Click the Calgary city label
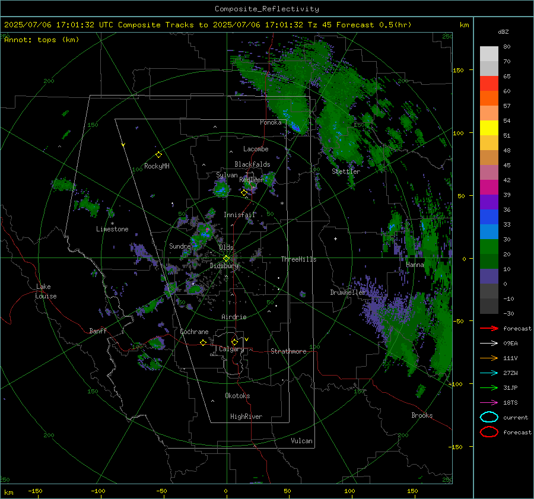This screenshot has height=499, width=534. 231,349
